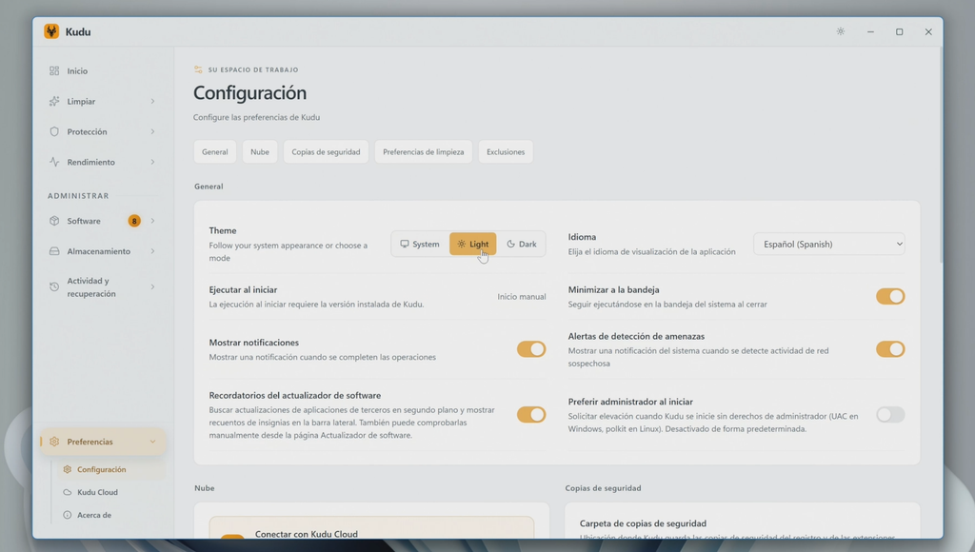
Task: Click the Actividad y recuperación history icon
Action: [54, 286]
